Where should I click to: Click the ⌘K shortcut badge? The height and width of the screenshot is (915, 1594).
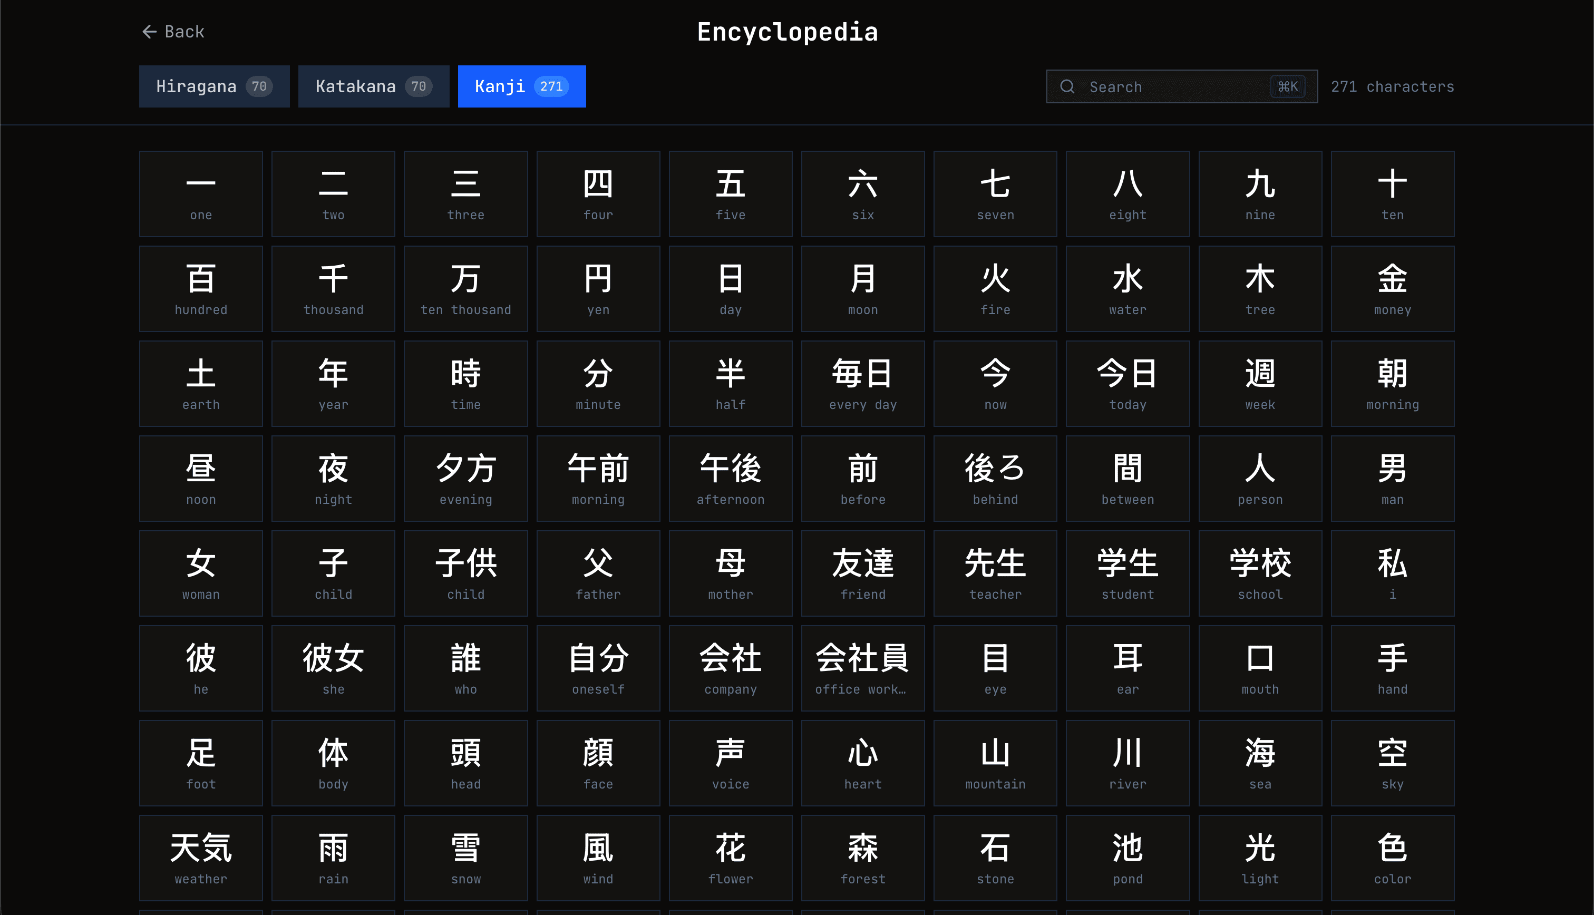[x=1287, y=87]
